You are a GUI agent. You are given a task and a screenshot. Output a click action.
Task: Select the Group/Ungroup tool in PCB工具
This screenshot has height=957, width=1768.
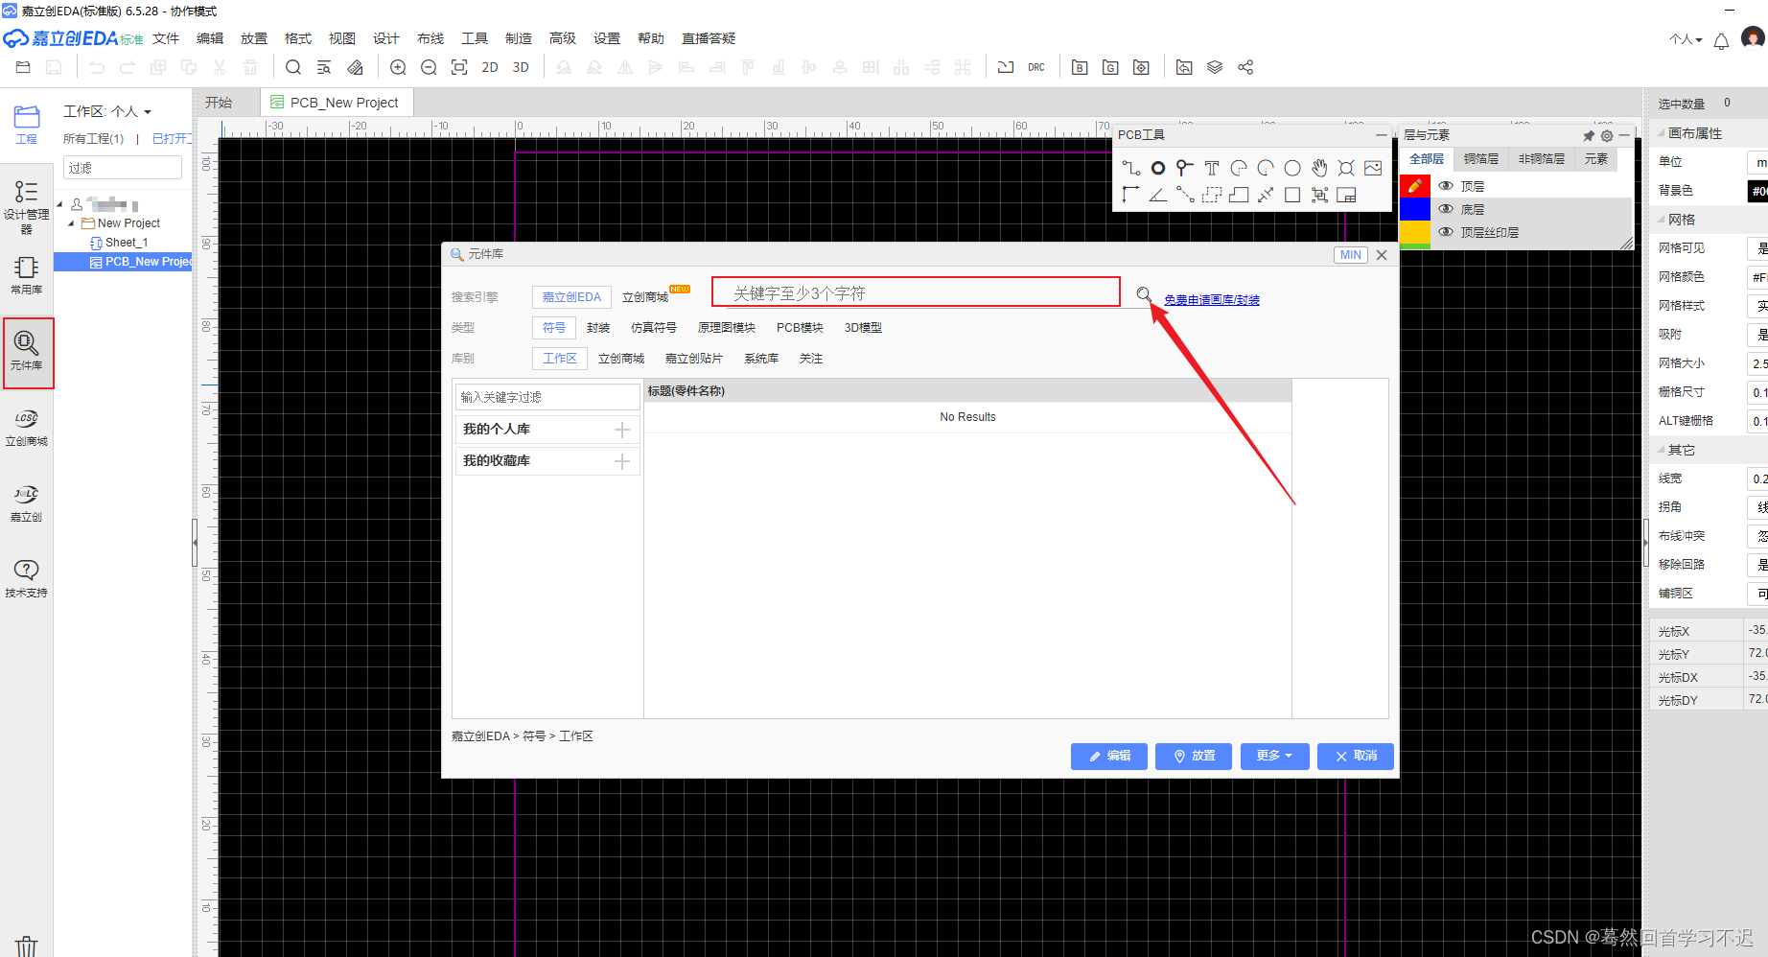1319,195
